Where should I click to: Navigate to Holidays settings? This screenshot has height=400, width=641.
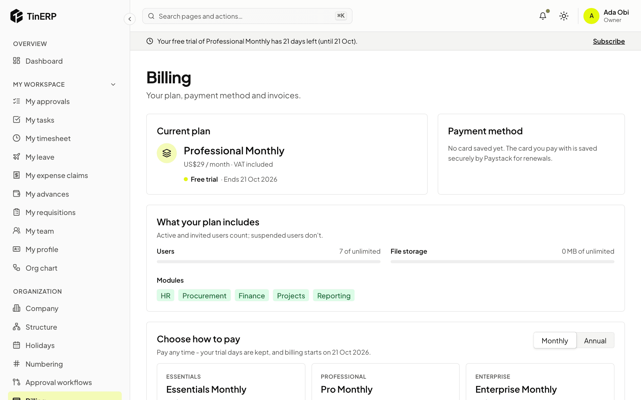coord(65,345)
